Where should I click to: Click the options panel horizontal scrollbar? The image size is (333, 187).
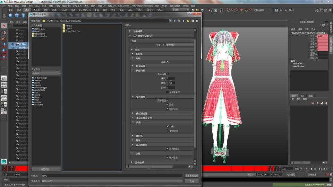tap(151, 167)
